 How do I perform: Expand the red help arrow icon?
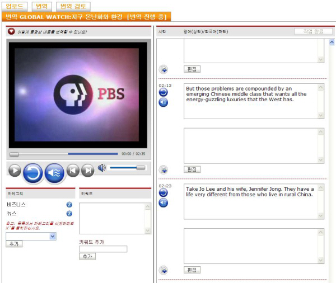11,31
